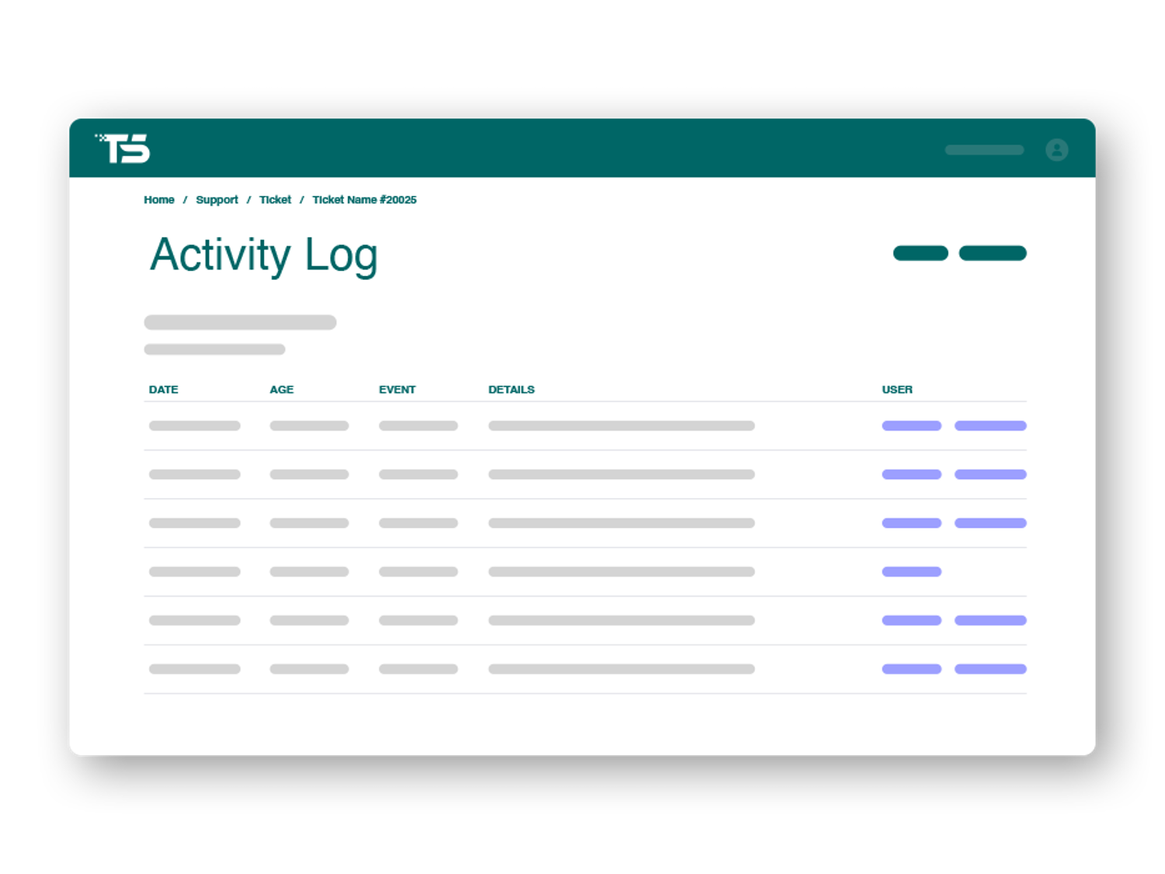Select the details text in the third row
Viewport: 1165px width, 874px height.
[621, 523]
